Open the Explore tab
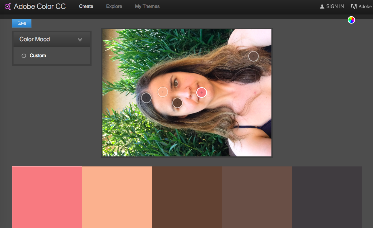373x228 pixels. [114, 6]
